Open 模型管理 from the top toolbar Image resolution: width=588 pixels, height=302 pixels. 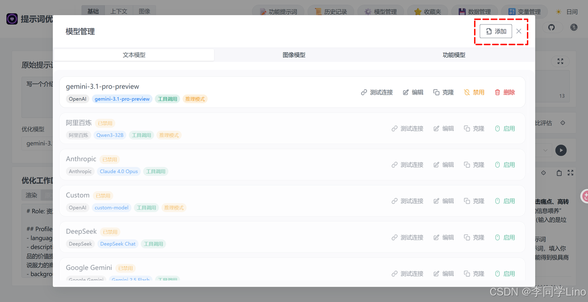pyautogui.click(x=380, y=11)
